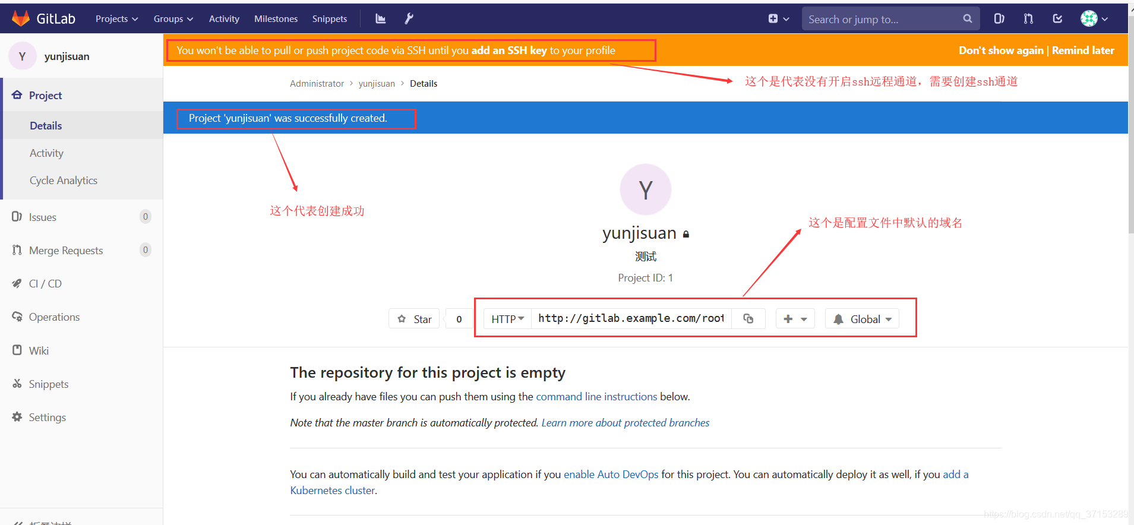
Task: Open the Global notification dropdown
Action: pyautogui.click(x=863, y=319)
